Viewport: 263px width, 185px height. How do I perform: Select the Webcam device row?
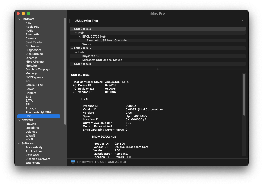158,45
